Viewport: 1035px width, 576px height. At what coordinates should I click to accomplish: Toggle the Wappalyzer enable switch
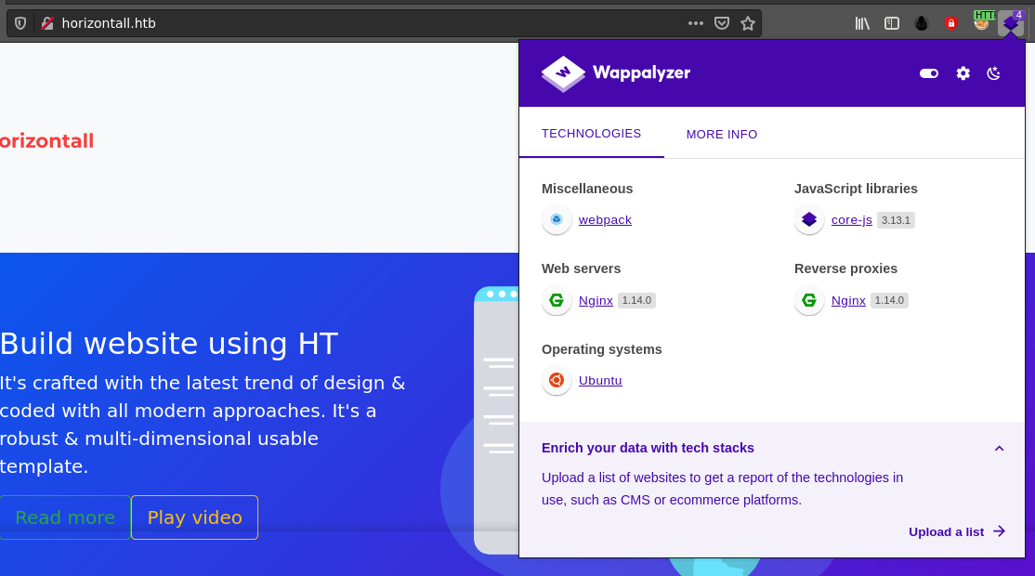(x=929, y=73)
